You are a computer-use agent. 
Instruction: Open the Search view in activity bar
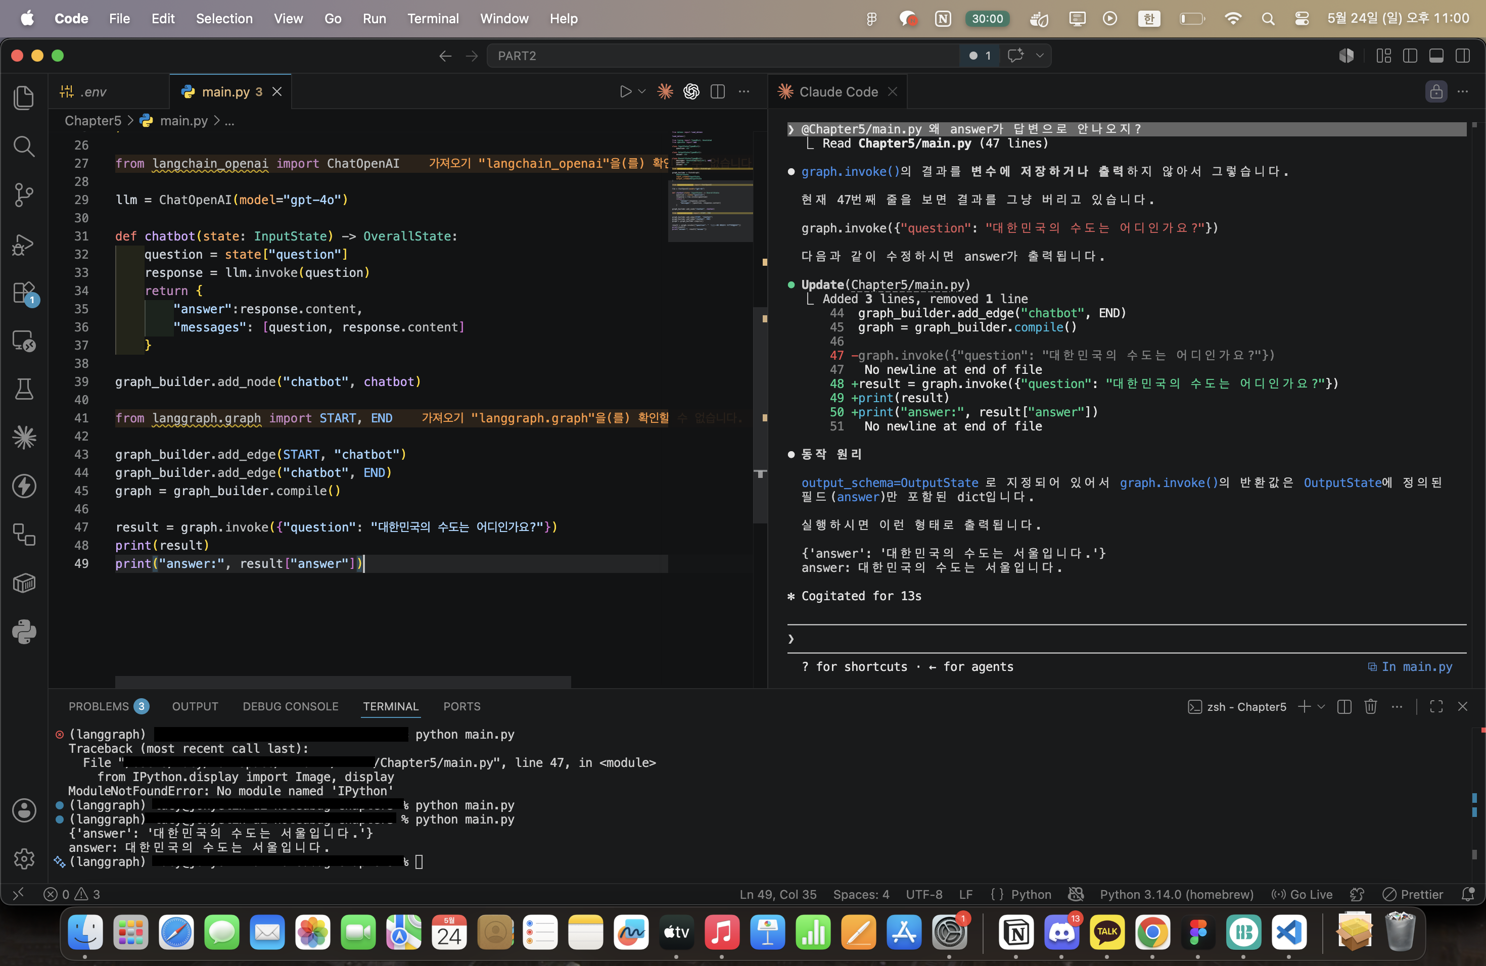[x=24, y=146]
